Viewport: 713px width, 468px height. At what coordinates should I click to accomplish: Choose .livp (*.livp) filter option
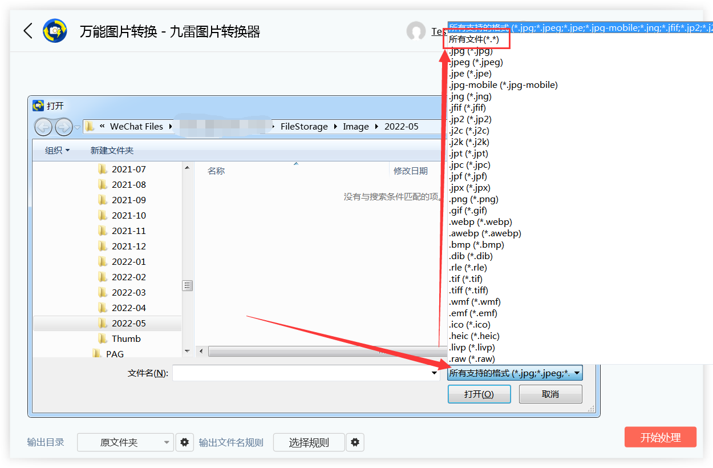coord(472,348)
